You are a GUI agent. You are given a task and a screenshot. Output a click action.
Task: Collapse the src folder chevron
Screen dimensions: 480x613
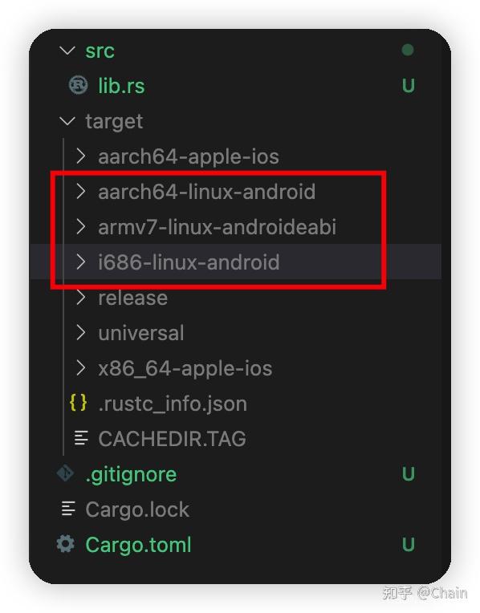(x=67, y=51)
